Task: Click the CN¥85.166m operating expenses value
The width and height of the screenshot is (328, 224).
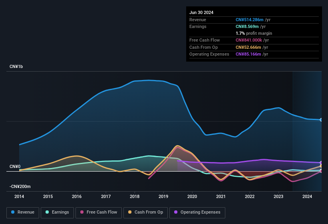Action: click(248, 54)
